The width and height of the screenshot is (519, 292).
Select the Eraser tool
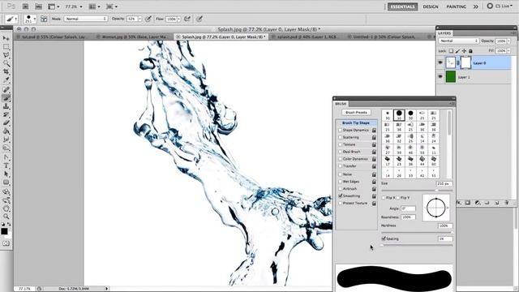tap(6, 122)
